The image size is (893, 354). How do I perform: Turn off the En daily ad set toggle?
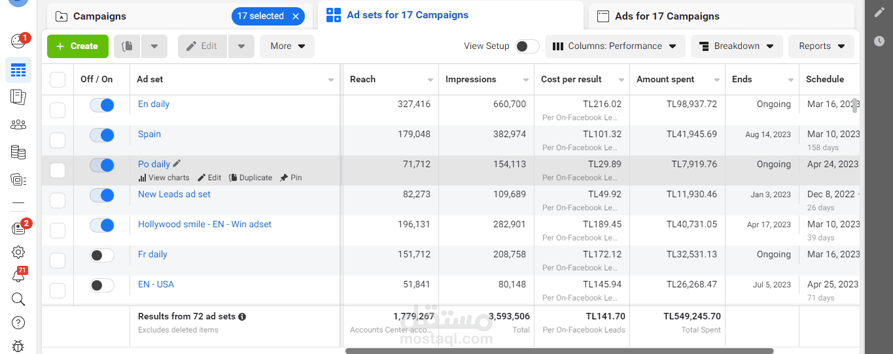(x=102, y=105)
